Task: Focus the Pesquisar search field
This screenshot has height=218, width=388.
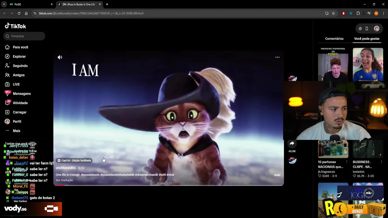Action: pos(24,36)
